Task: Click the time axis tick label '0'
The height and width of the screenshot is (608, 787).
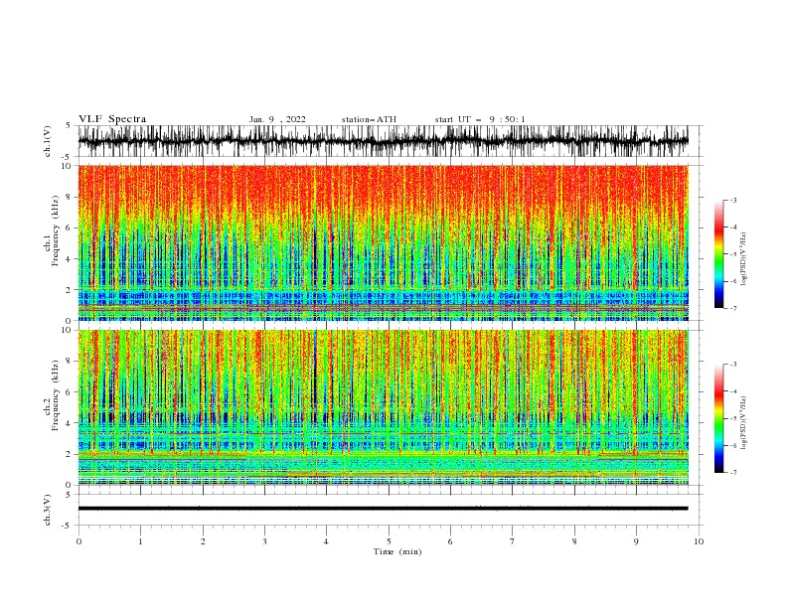Action: click(79, 541)
